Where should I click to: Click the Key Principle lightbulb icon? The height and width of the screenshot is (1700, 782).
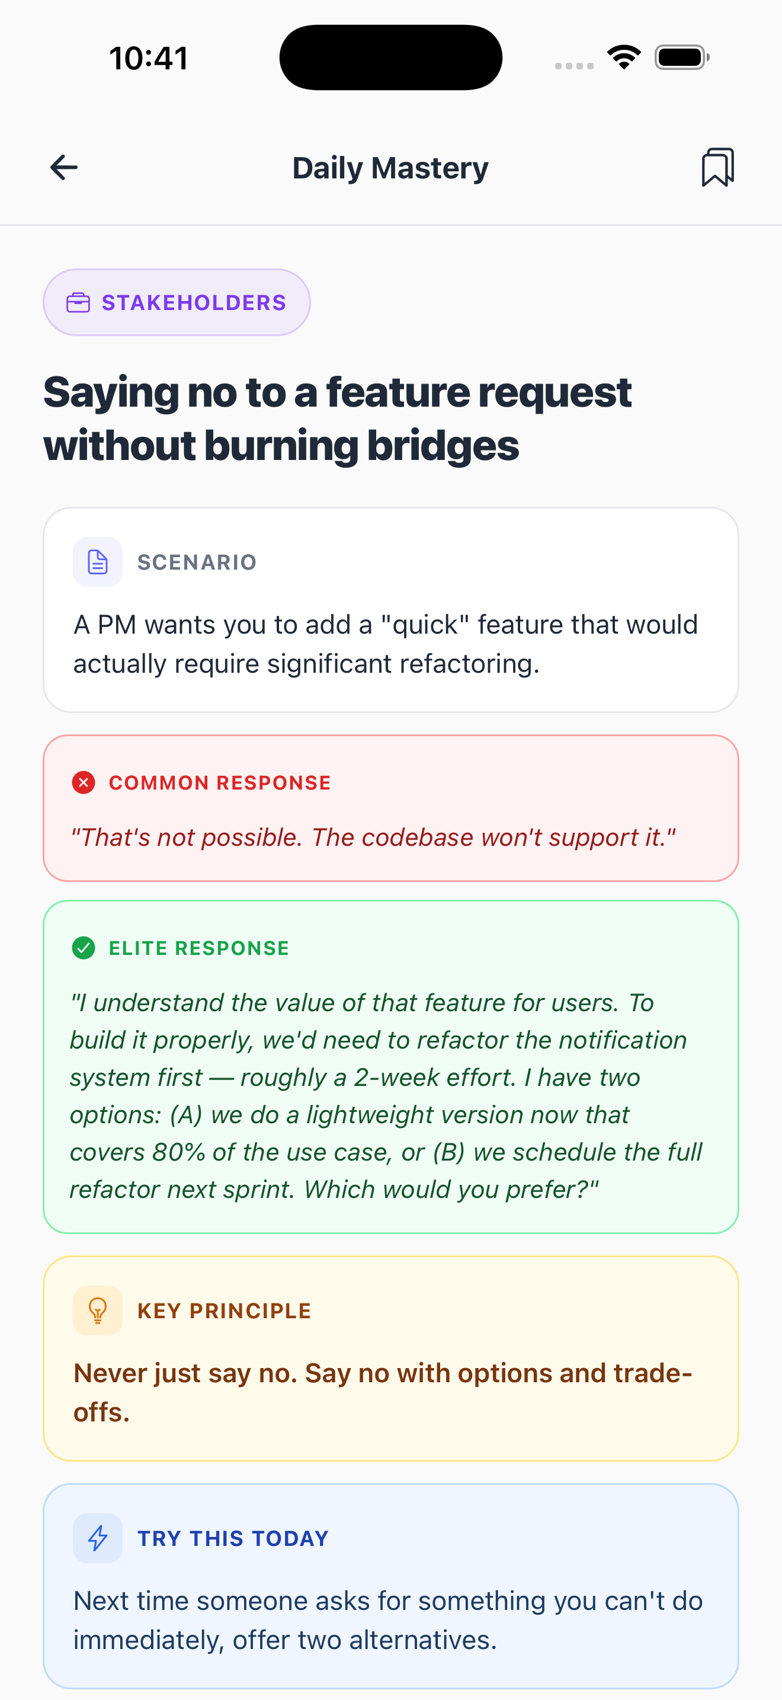tap(98, 1311)
